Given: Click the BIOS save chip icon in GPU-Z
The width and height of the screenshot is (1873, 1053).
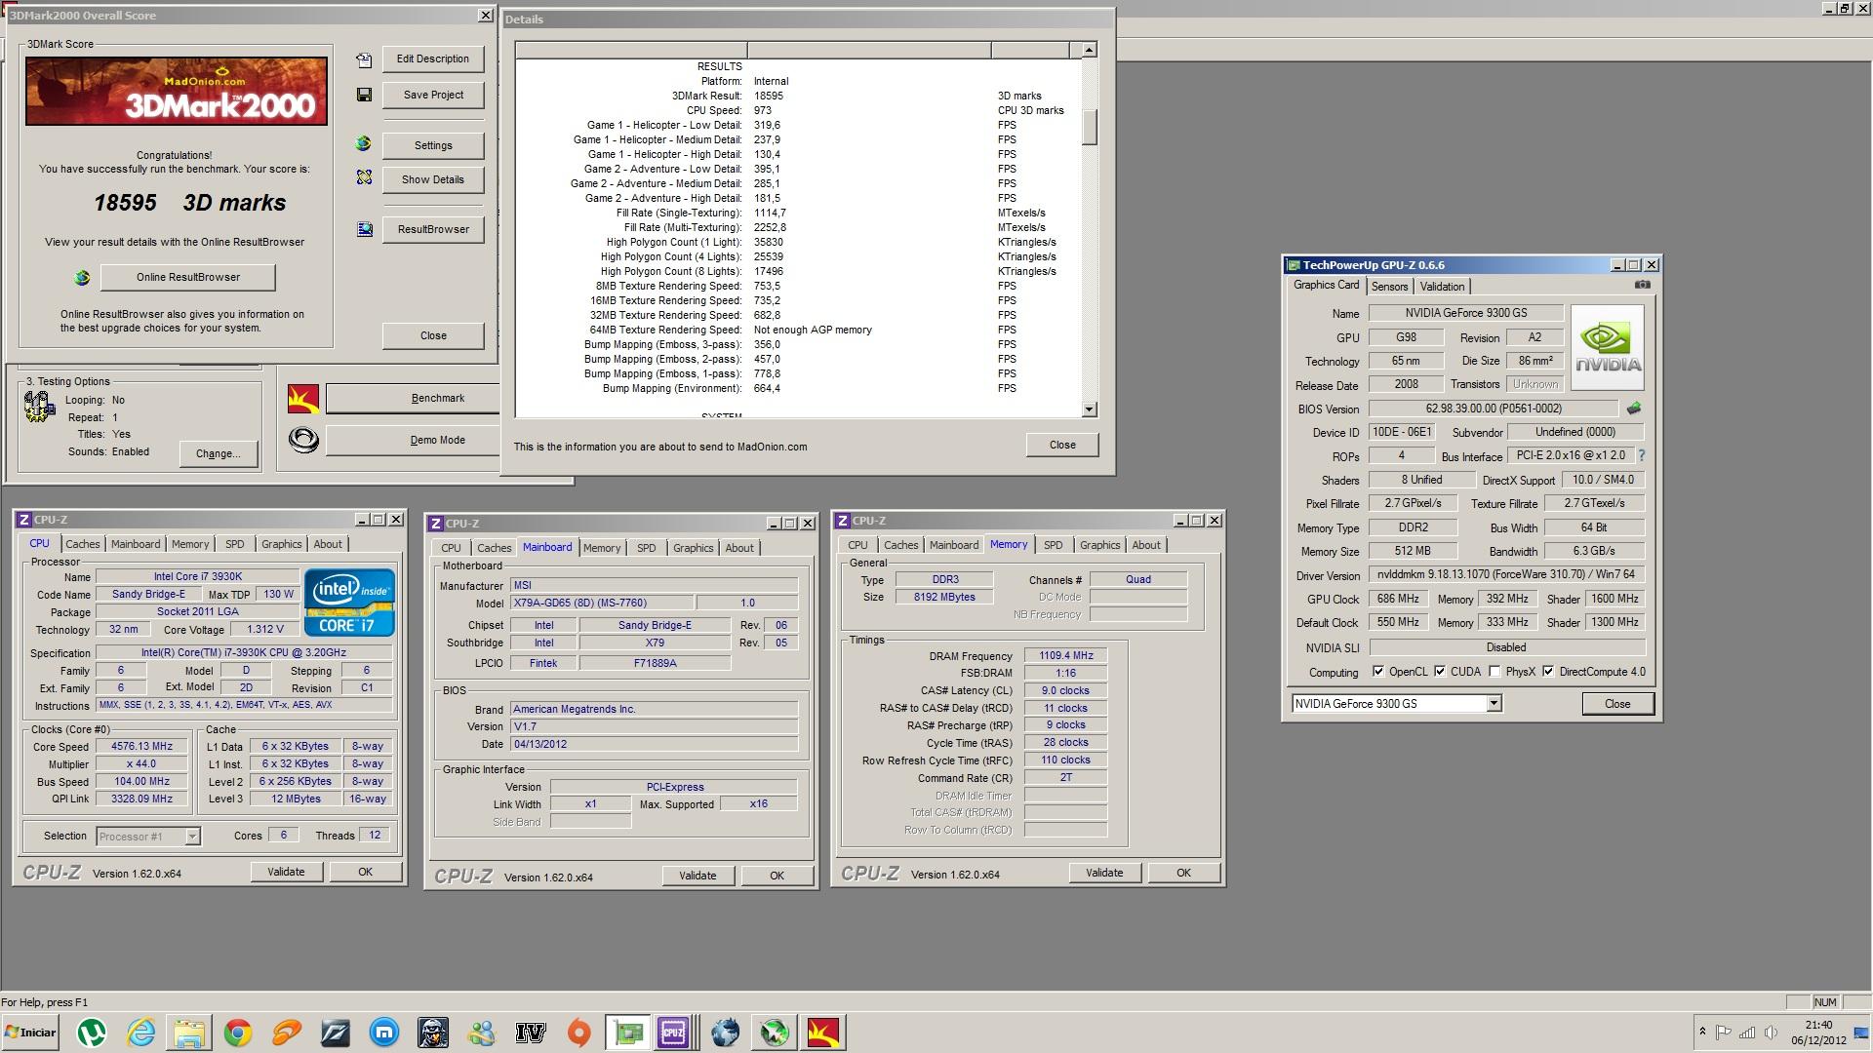Looking at the screenshot, I should (x=1634, y=409).
